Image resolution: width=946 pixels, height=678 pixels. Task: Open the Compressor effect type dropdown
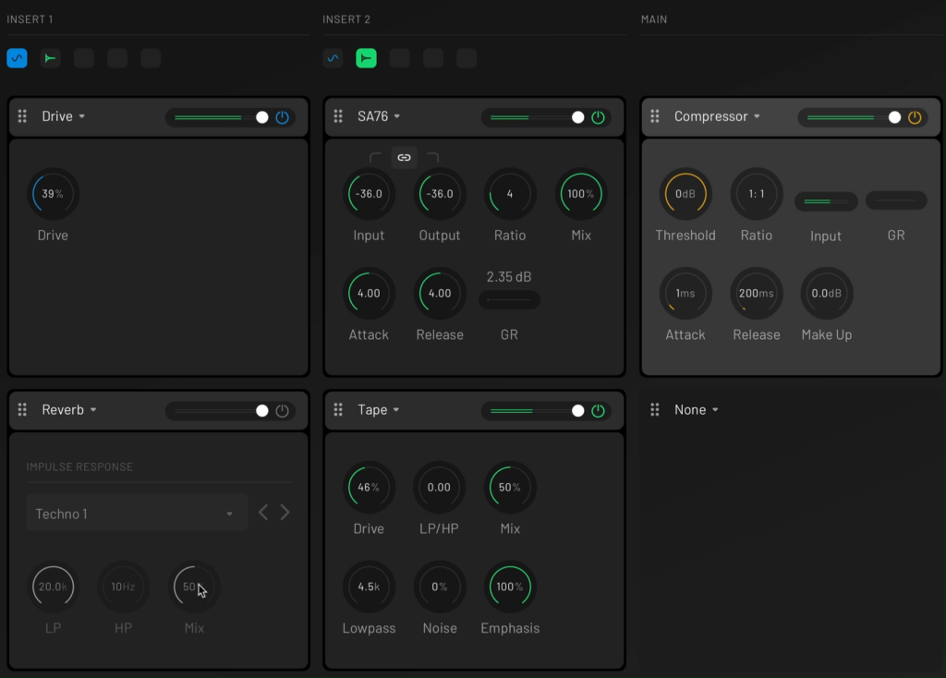tap(717, 115)
